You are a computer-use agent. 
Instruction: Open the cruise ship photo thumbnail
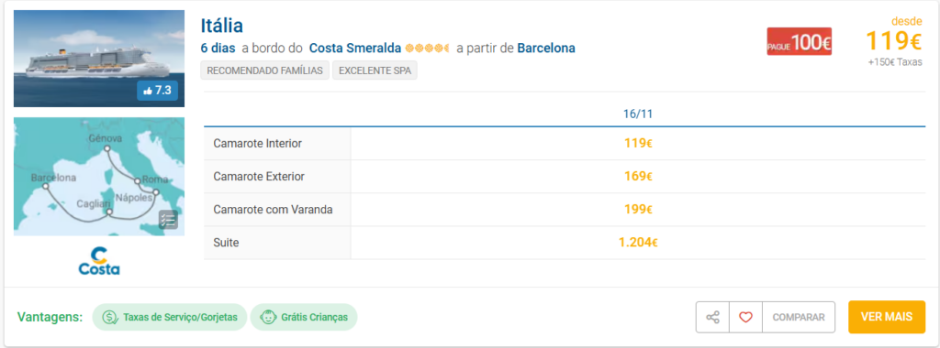tap(99, 59)
